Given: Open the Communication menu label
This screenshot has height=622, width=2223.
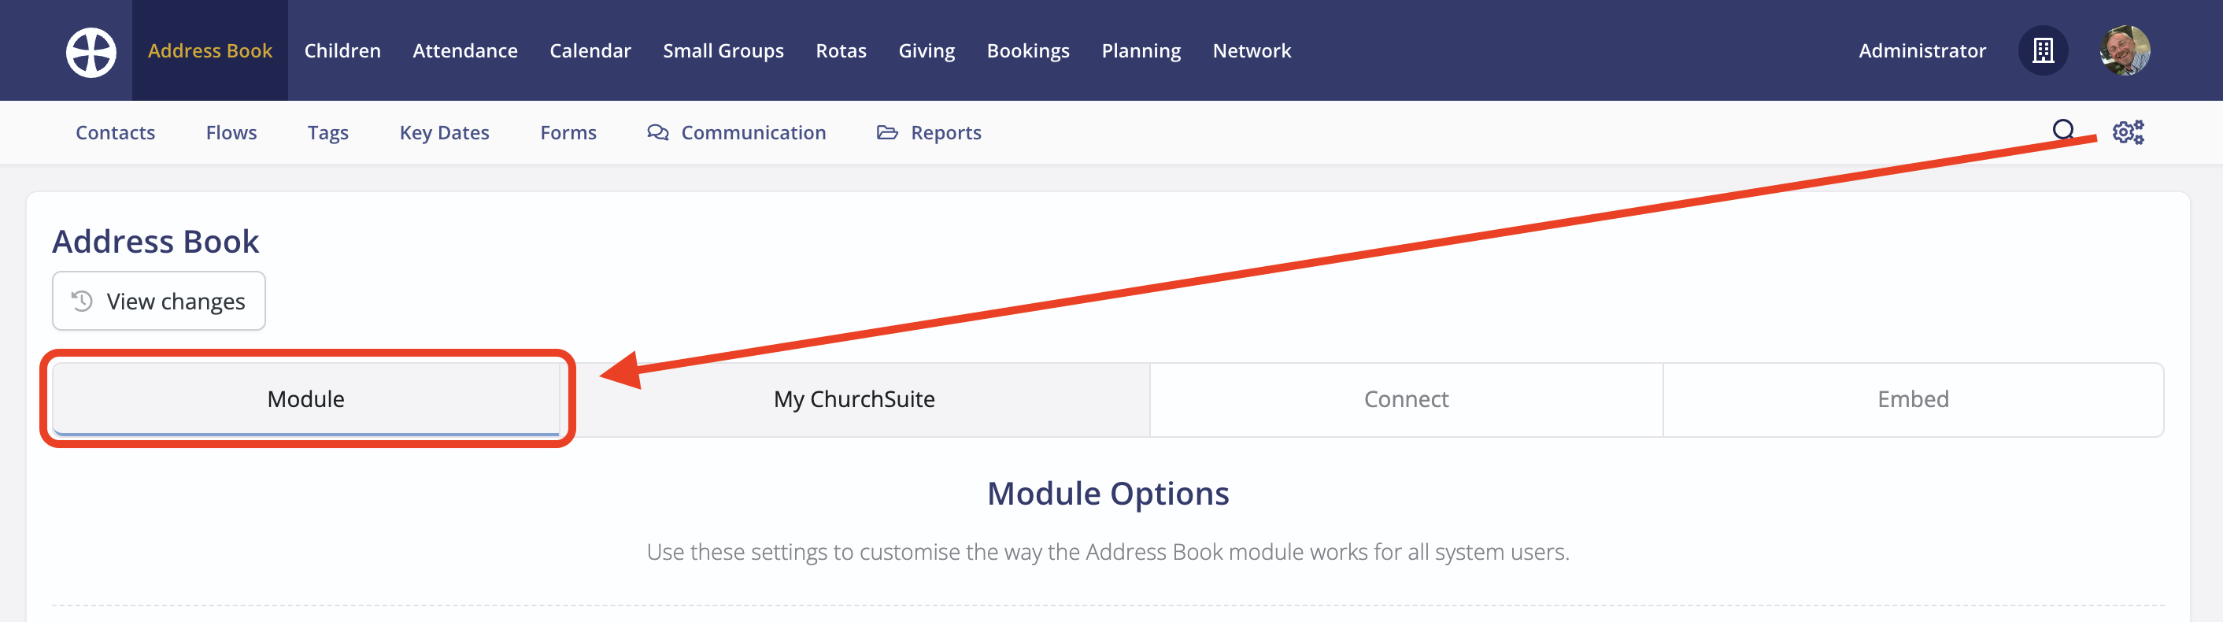Looking at the screenshot, I should click(x=753, y=133).
